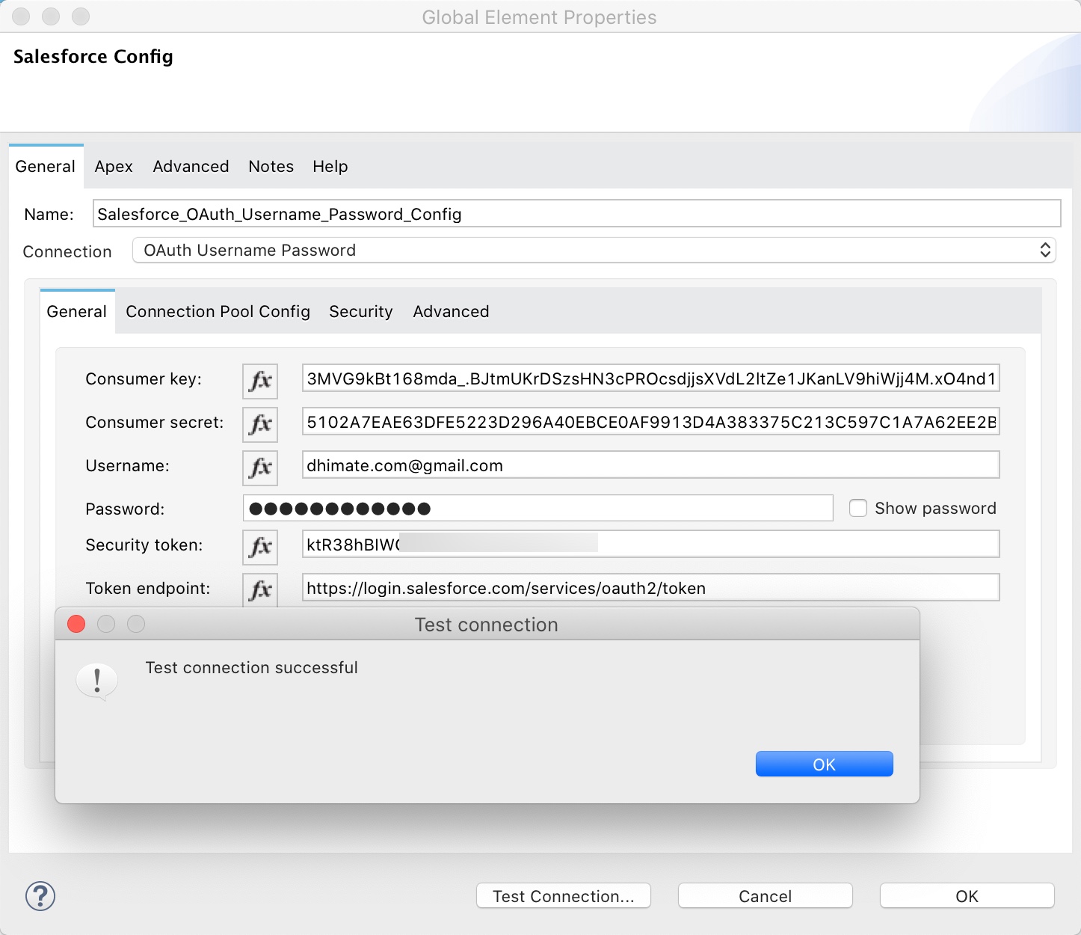Screen dimensions: 1081x935
Task: Click the 'Salesforce Config' heading text
Action: point(93,57)
